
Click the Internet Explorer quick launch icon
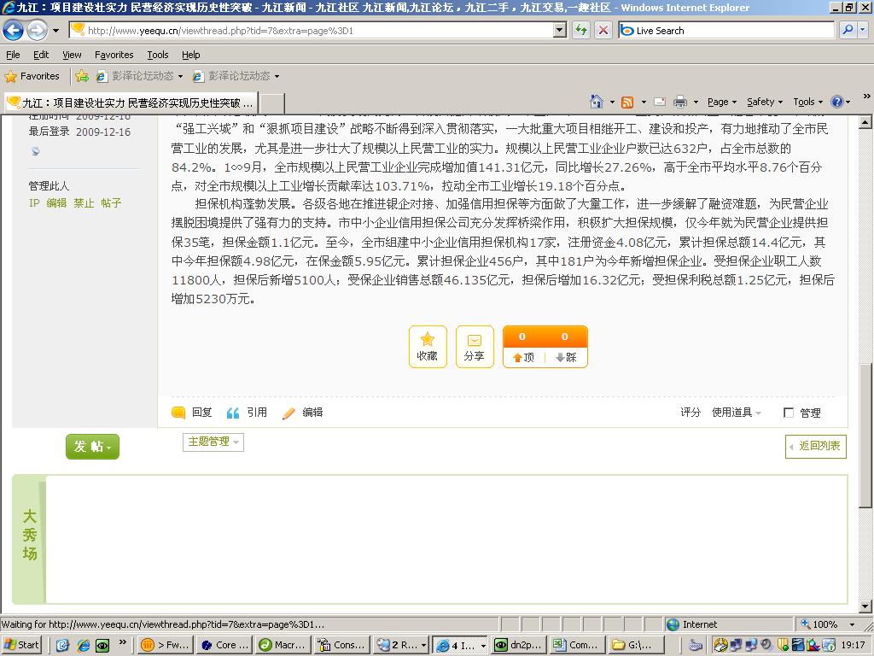84,646
